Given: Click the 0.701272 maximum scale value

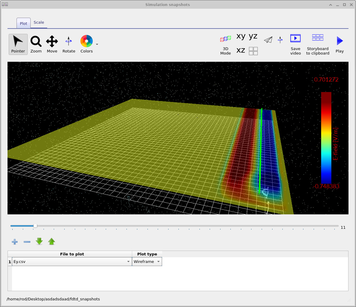Looking at the screenshot, I should pos(326,79).
